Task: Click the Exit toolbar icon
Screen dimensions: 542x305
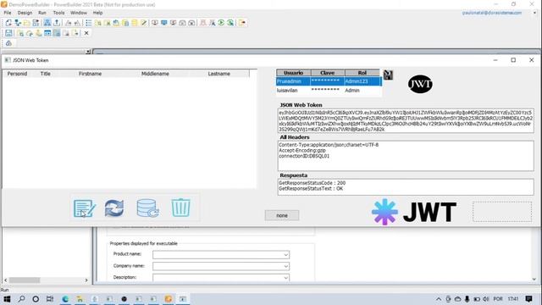Action: tap(242, 23)
